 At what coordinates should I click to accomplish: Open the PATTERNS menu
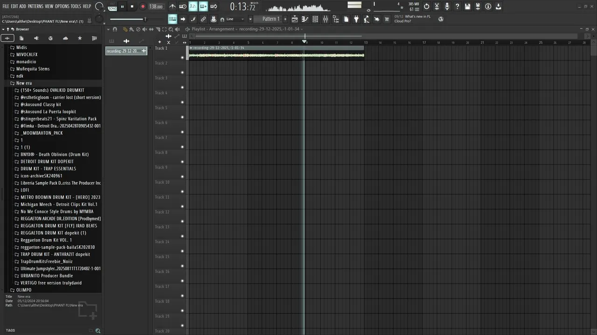(x=35, y=7)
